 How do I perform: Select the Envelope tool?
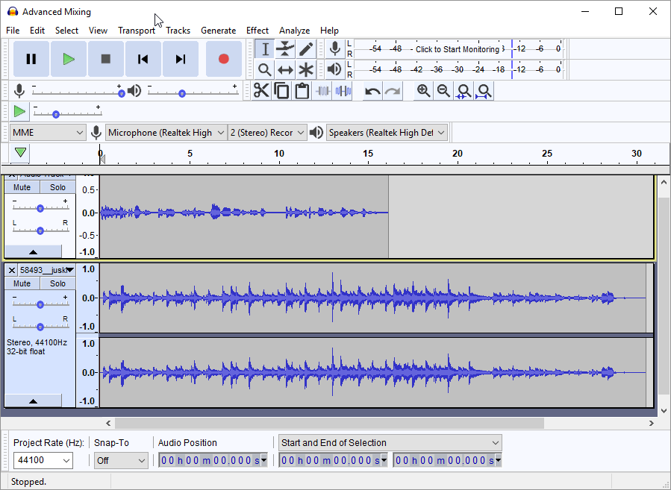click(x=285, y=49)
